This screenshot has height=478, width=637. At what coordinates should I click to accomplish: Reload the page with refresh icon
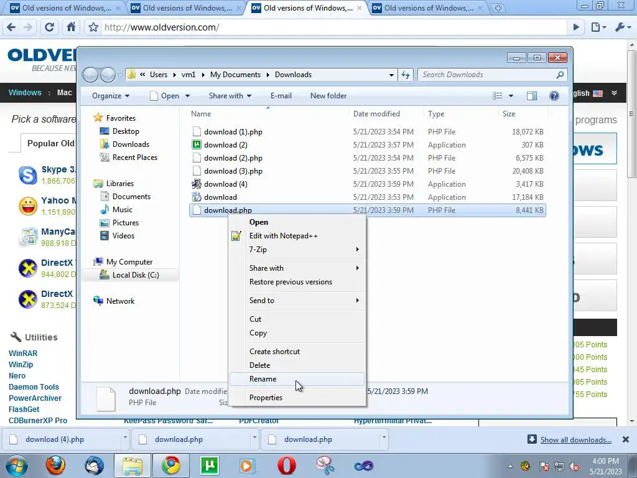(x=49, y=27)
